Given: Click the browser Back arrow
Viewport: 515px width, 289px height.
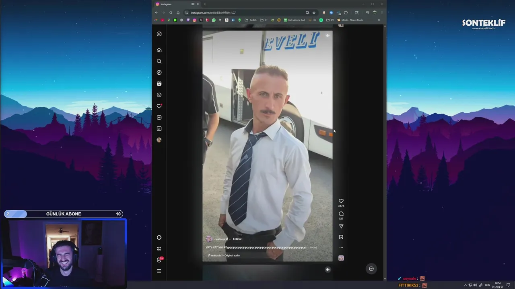Looking at the screenshot, I should point(157,12).
